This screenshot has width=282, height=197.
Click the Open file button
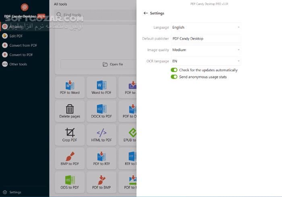coord(113,64)
